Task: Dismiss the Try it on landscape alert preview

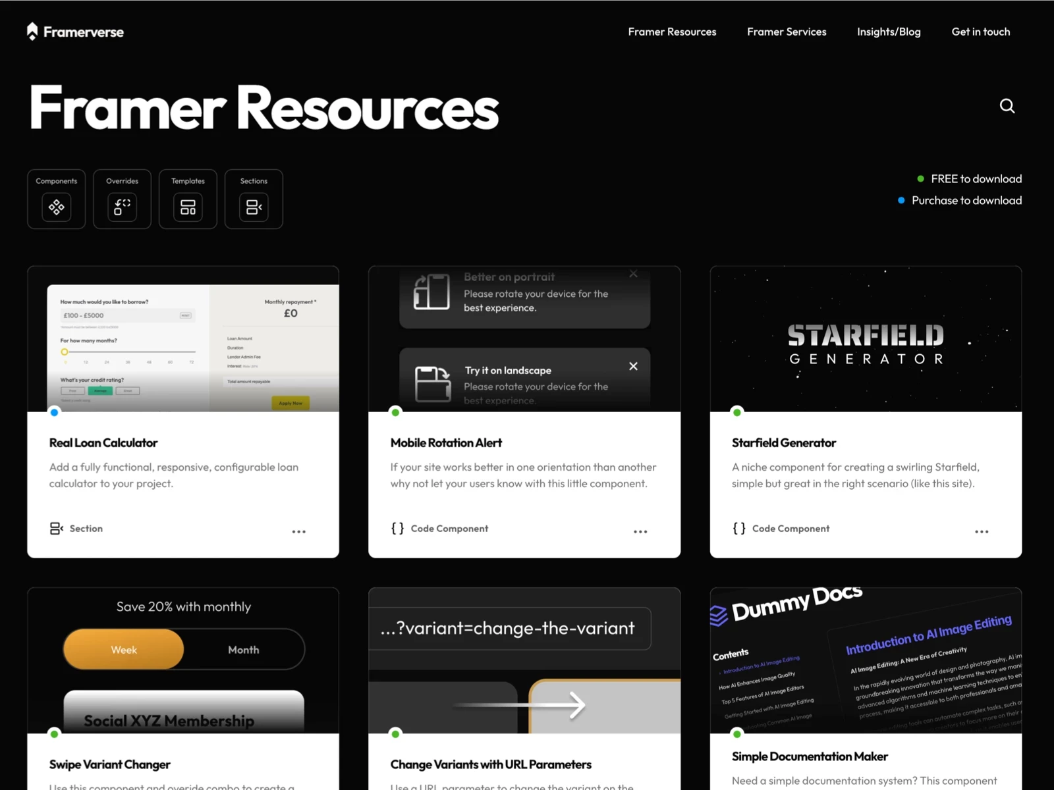Action: [x=633, y=367]
